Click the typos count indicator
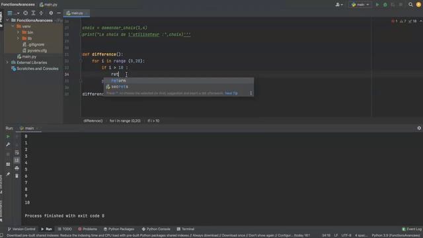423x238 pixels. (412, 21)
